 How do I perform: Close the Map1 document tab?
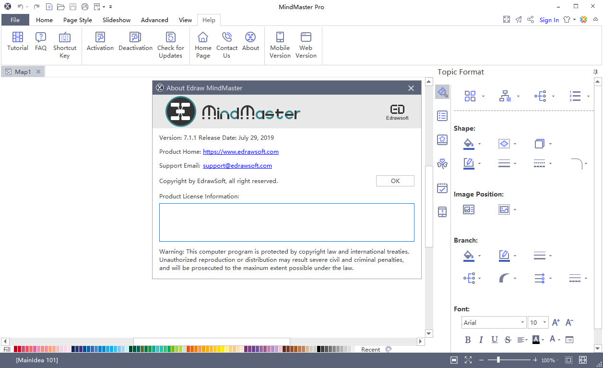pos(38,72)
